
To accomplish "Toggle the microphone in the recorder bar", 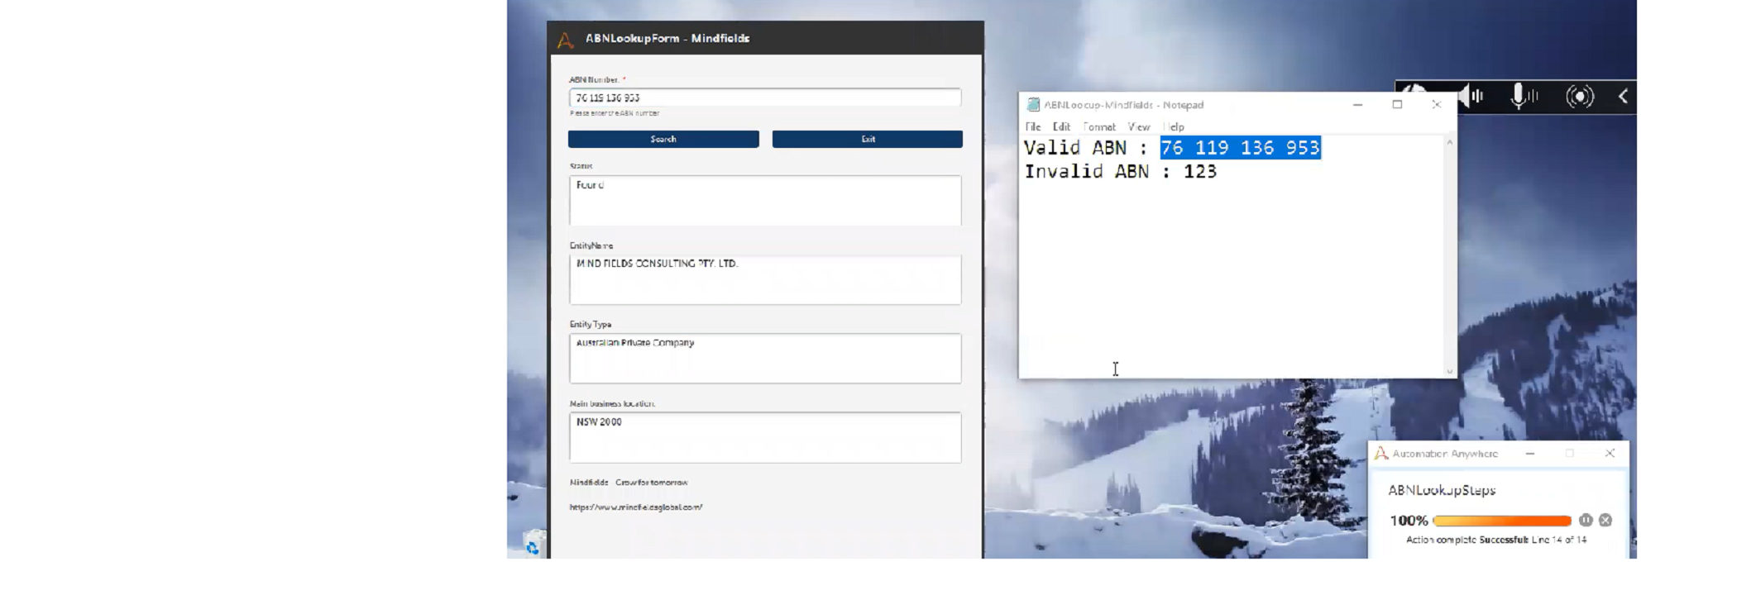I will tap(1521, 97).
